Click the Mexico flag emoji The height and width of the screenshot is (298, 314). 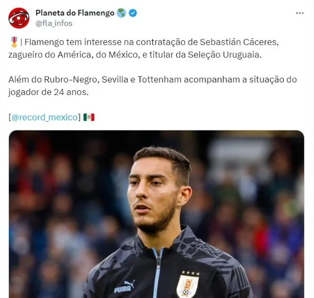(x=89, y=117)
